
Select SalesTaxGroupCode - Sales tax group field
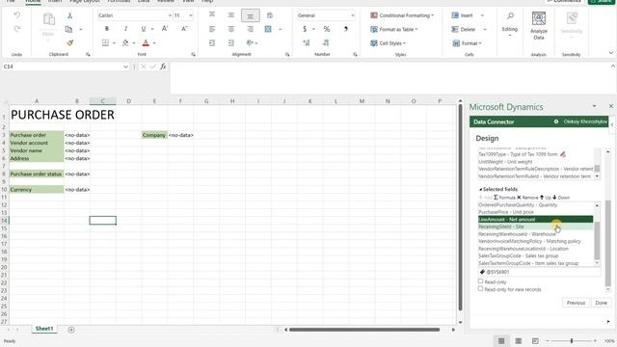535,255
